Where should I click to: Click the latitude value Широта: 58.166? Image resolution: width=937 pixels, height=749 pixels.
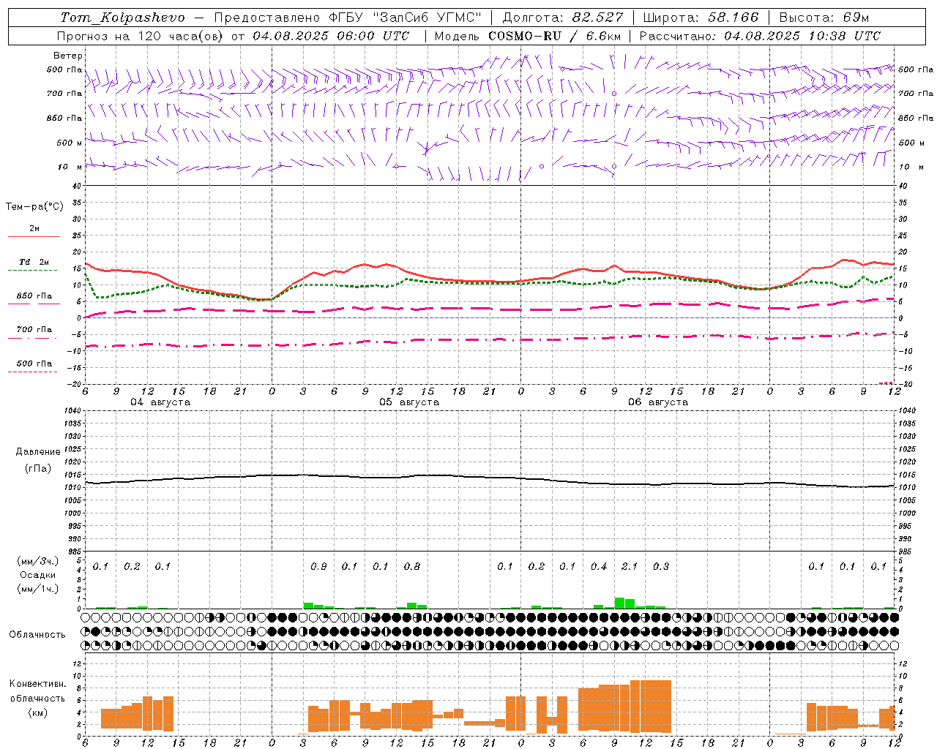pyautogui.click(x=701, y=18)
